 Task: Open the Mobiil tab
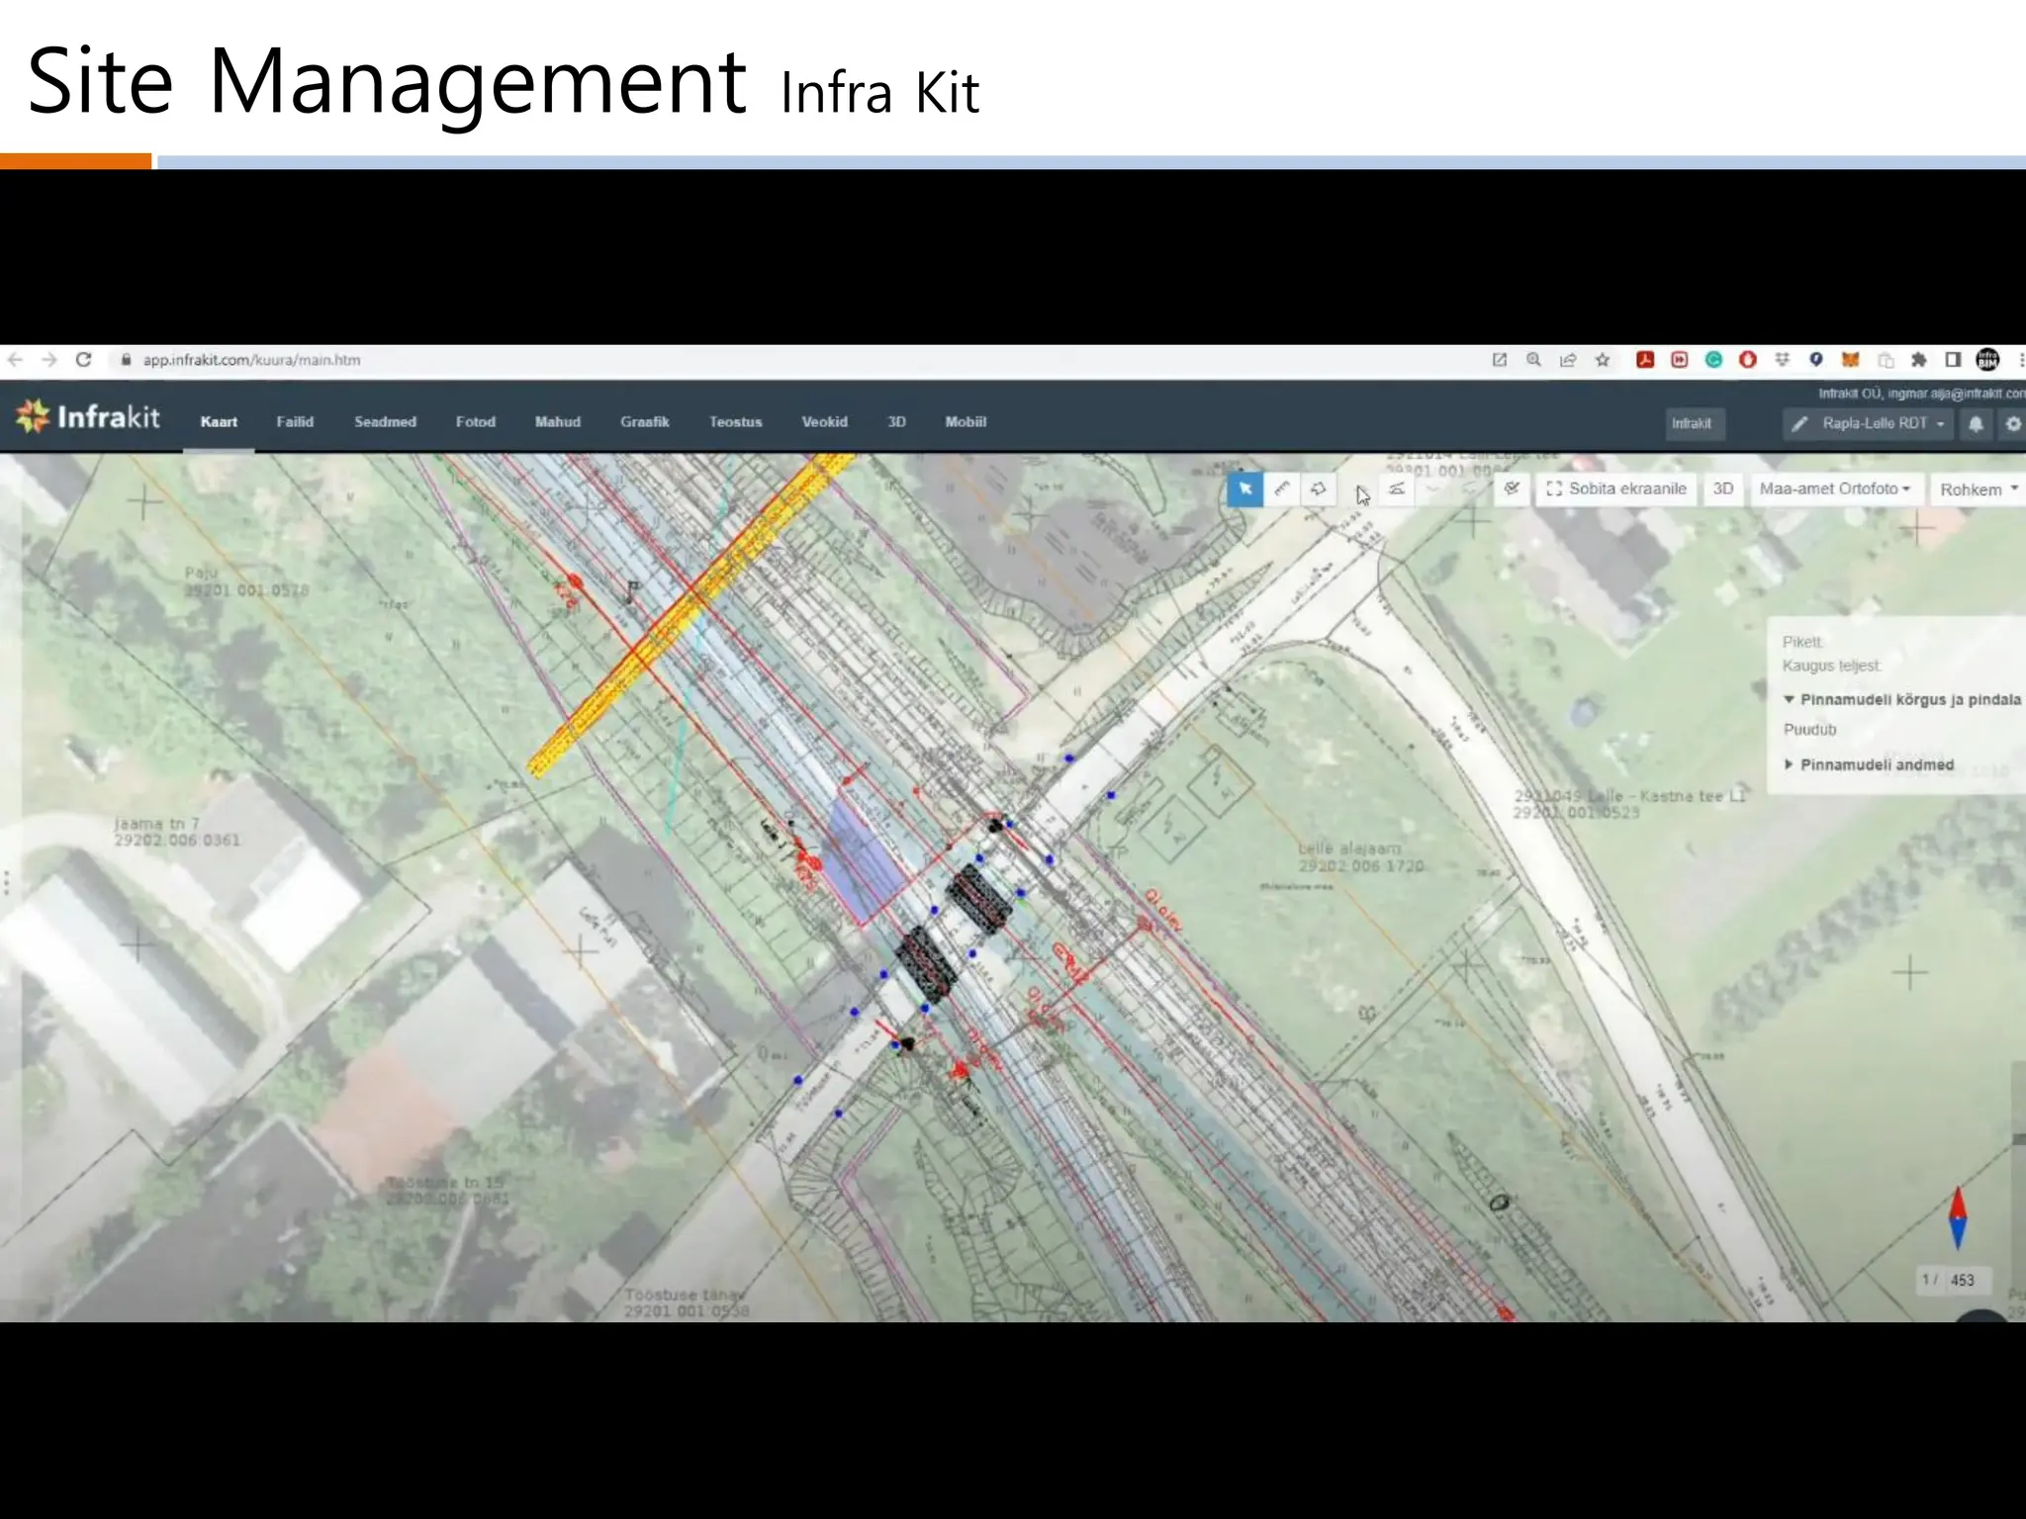coord(966,422)
